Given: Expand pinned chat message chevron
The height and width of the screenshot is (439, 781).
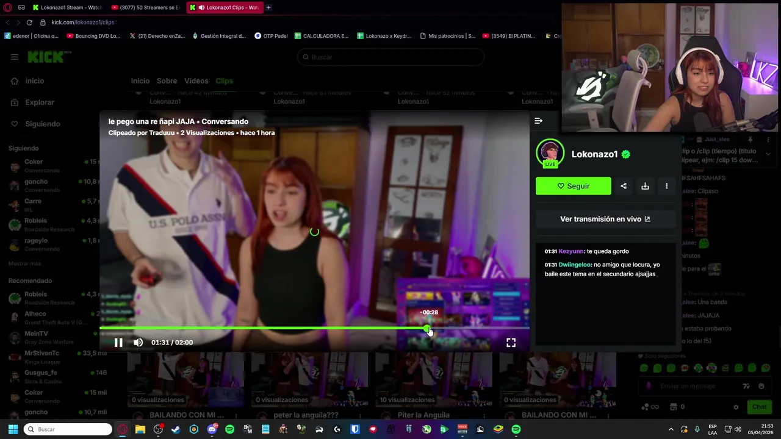Looking at the screenshot, I should [768, 154].
